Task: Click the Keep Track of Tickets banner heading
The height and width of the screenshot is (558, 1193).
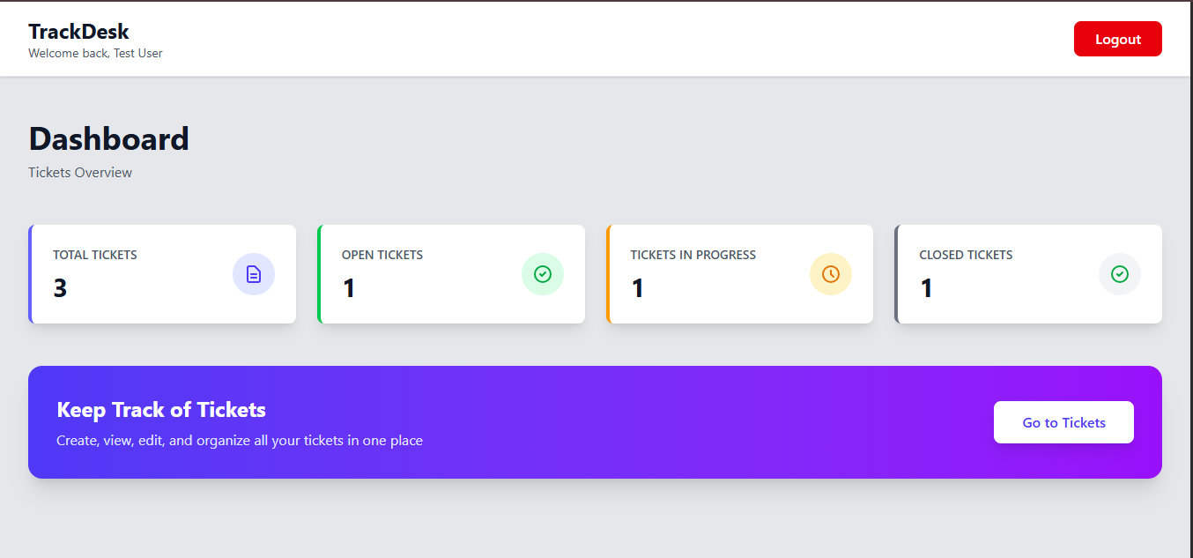Action: coord(161,410)
